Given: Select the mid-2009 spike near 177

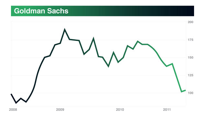Looking at the screenshot, I should click(x=93, y=38).
